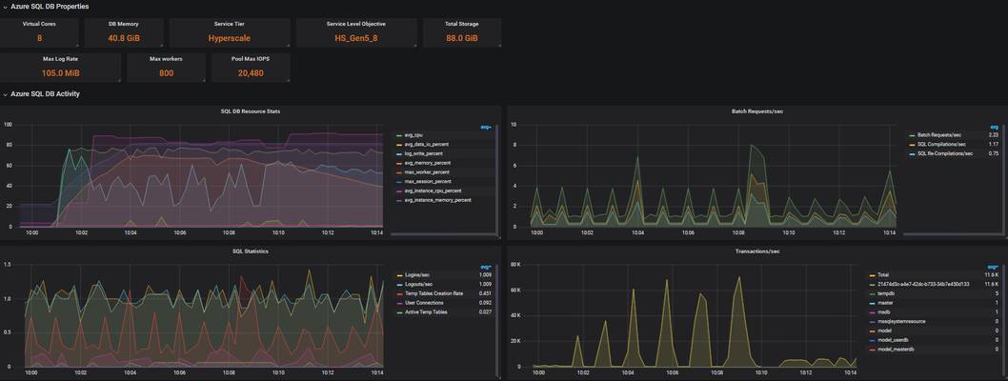Grab the Total Storage panel resize handle
The image size is (1008, 381).
(x=498, y=45)
